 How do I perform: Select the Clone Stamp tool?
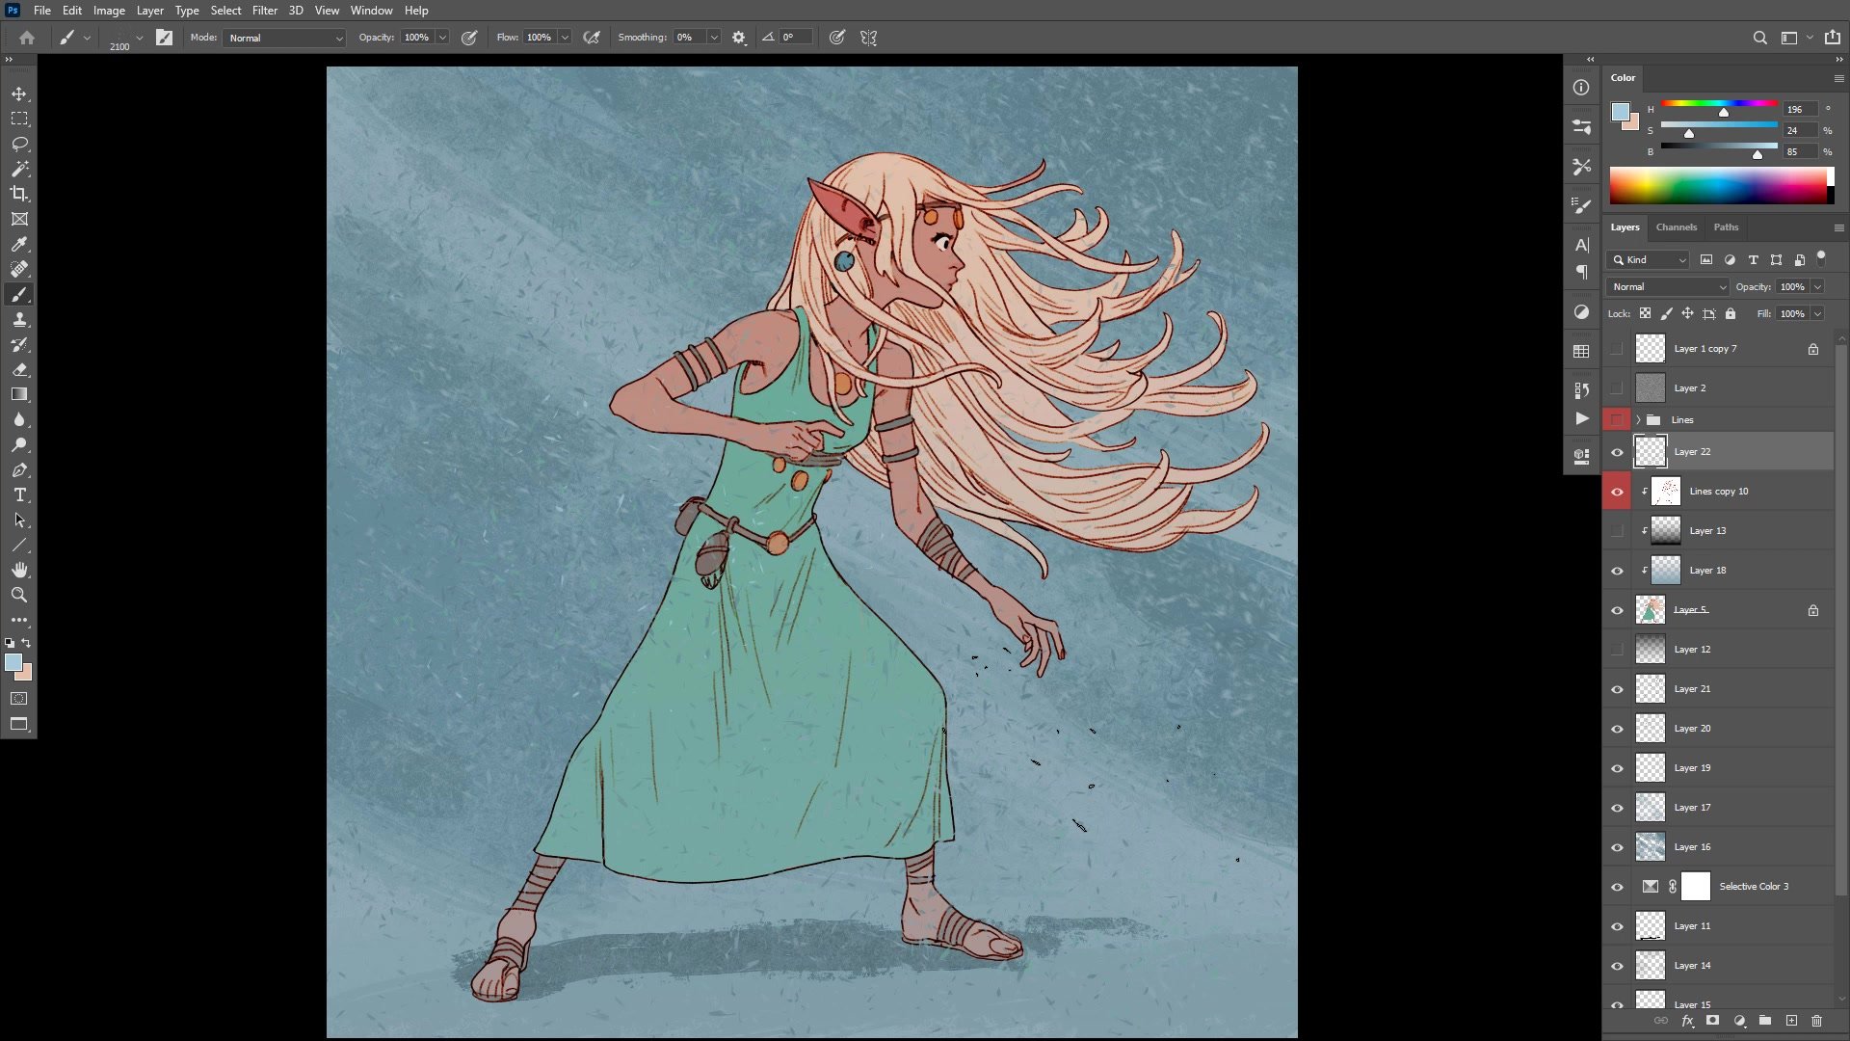coord(19,319)
